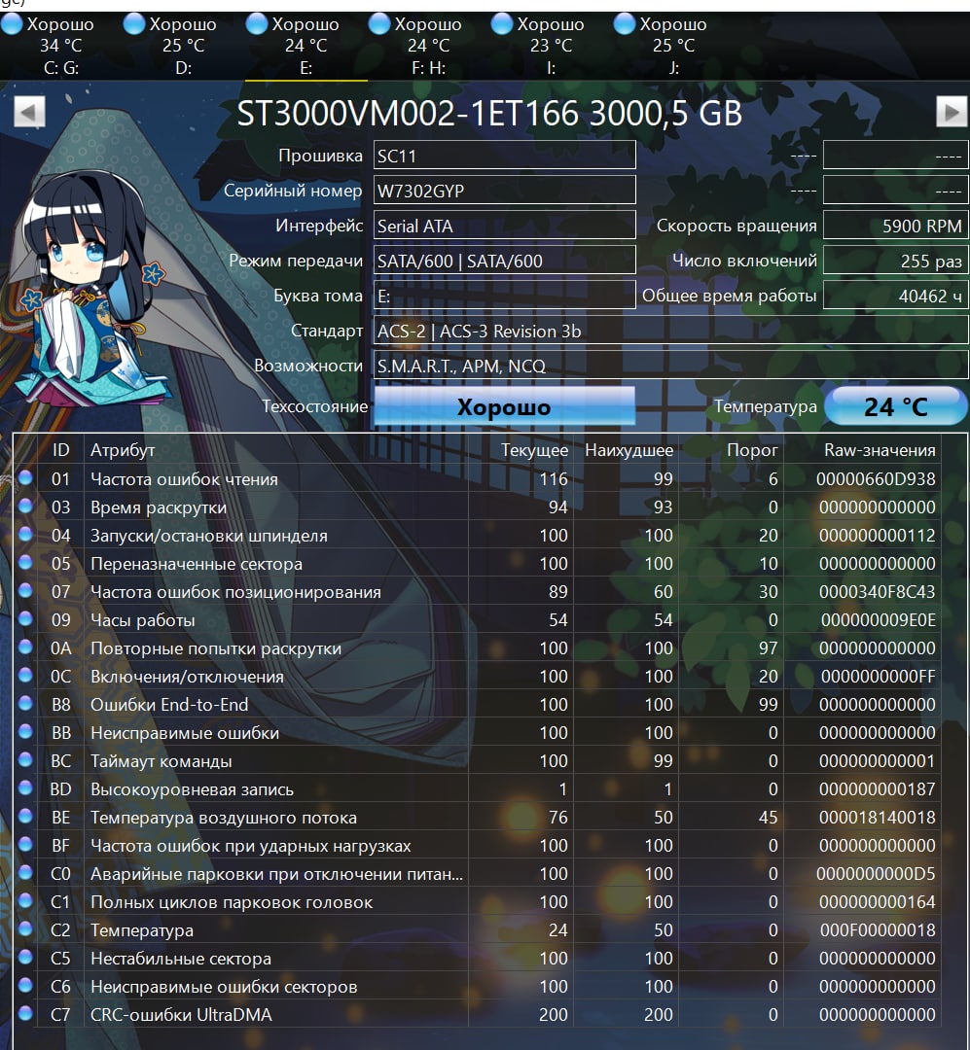Click status icon for attribute BF
970x1050 pixels.
point(25,844)
